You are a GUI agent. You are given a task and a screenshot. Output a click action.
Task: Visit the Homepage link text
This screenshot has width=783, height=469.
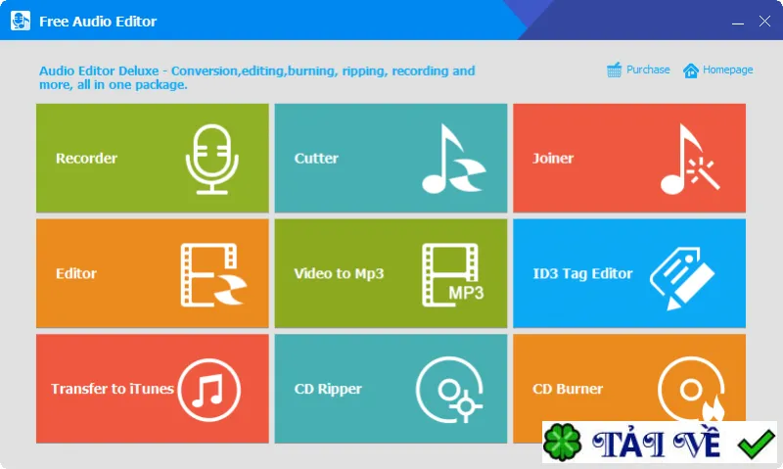coord(727,70)
